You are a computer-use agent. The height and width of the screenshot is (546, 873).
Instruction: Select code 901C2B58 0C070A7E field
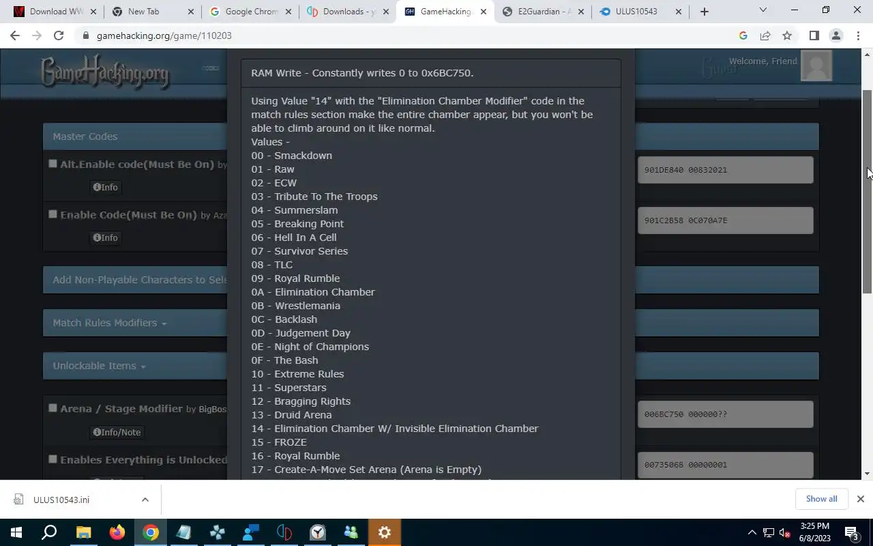tap(725, 220)
